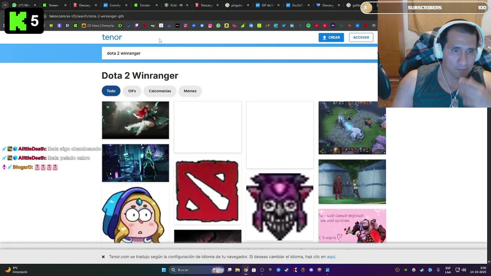Click the taskbar Buscar search box
The image size is (491, 276).
pyautogui.click(x=197, y=270)
